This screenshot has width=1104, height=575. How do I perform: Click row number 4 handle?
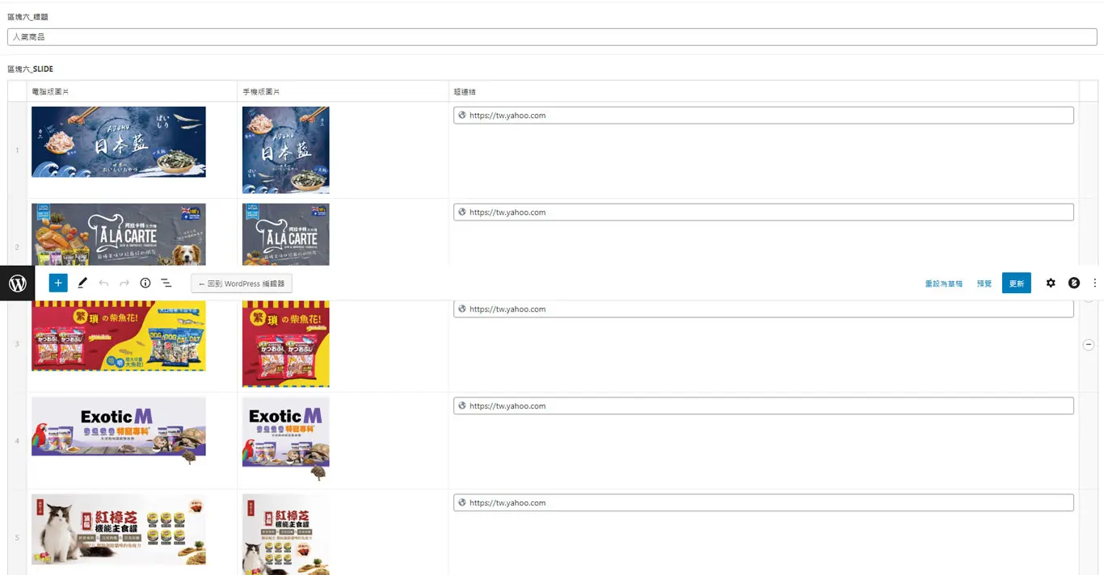17,441
